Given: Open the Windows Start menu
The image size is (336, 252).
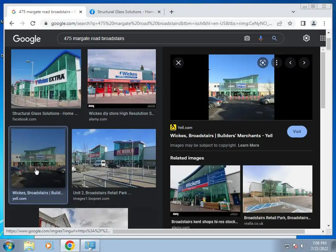Looking at the screenshot, I should click(9, 245).
